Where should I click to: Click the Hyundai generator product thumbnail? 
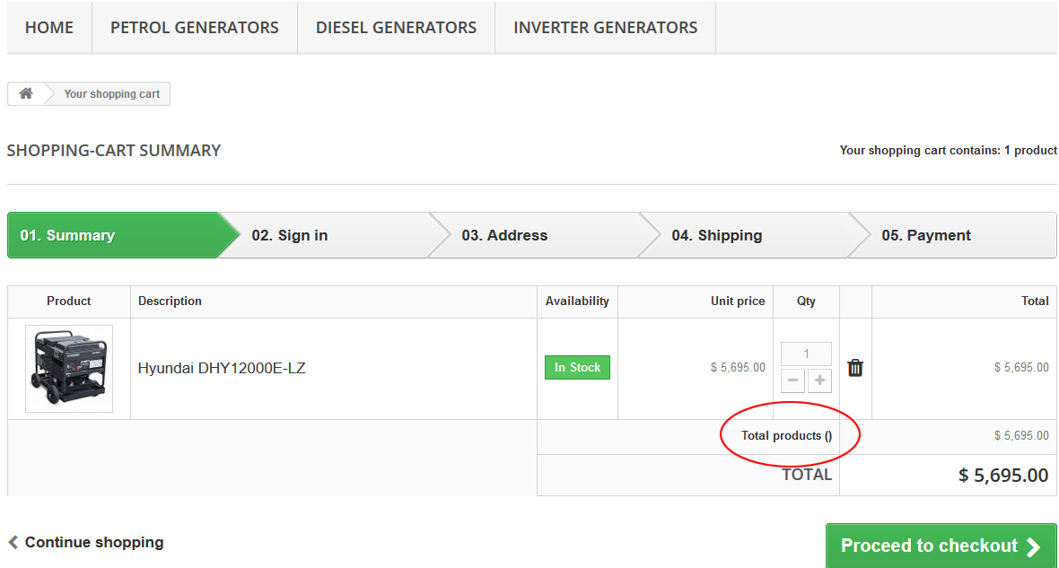click(69, 368)
